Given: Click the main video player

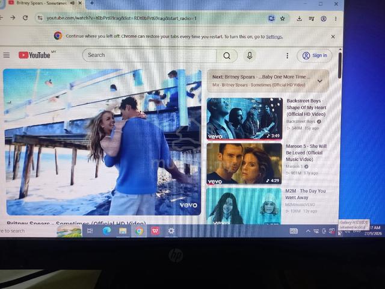Looking at the screenshot, I should pyautogui.click(x=103, y=142).
